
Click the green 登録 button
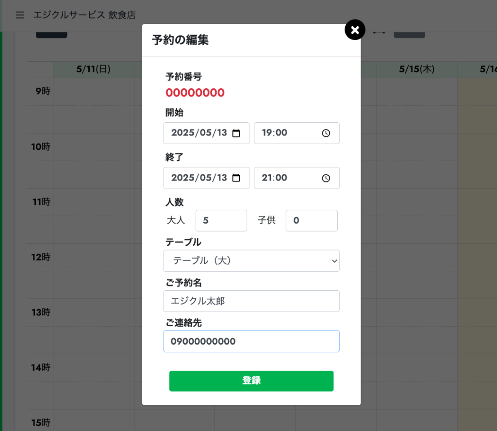(251, 381)
